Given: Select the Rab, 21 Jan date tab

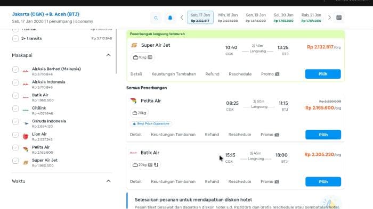Looking at the screenshot, I should click(311, 18).
